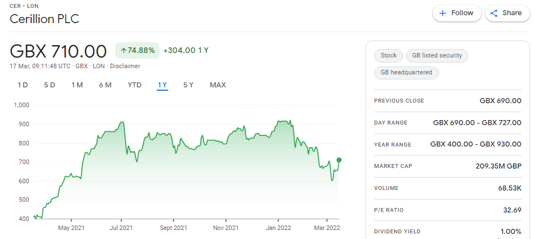This screenshot has height=239, width=534.
Task: Click the share icon in Share button
Action: (x=494, y=13)
